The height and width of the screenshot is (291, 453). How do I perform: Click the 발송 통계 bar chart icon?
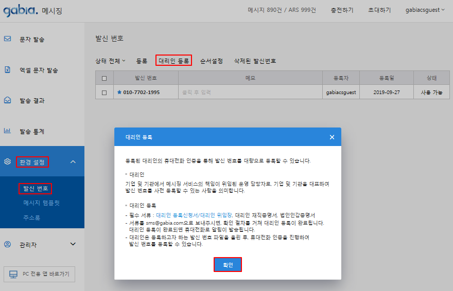coord(8,131)
